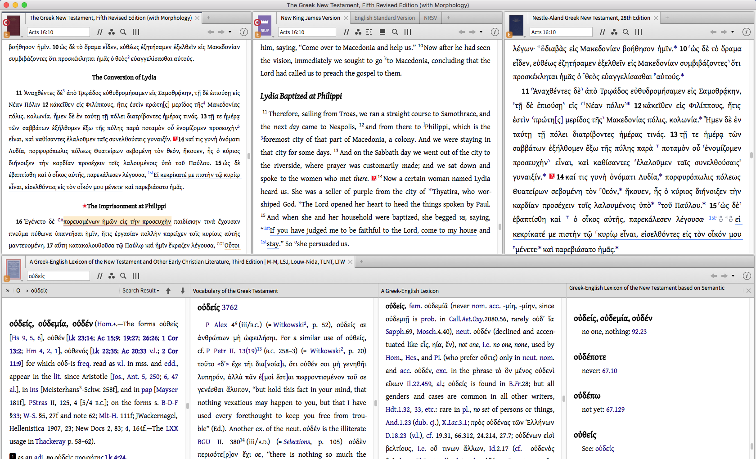756x459 pixels.
Task: Add a new tab beside the NRSV tab
Action: click(x=448, y=18)
